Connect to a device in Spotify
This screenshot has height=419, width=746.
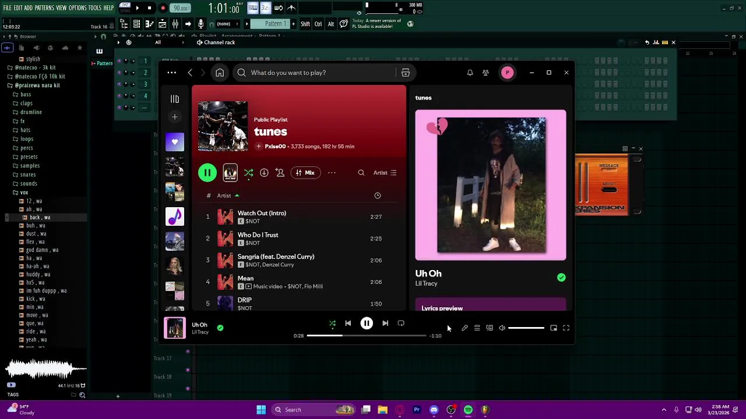[490, 328]
